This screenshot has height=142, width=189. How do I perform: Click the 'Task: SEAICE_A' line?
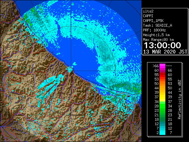[157, 25]
